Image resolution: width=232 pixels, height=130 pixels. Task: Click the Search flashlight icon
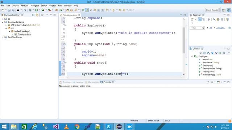[x=76, y=10]
